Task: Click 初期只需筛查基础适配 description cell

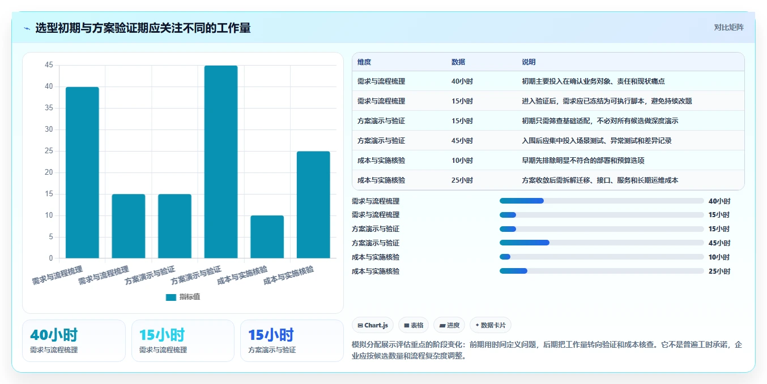Action: 600,121
